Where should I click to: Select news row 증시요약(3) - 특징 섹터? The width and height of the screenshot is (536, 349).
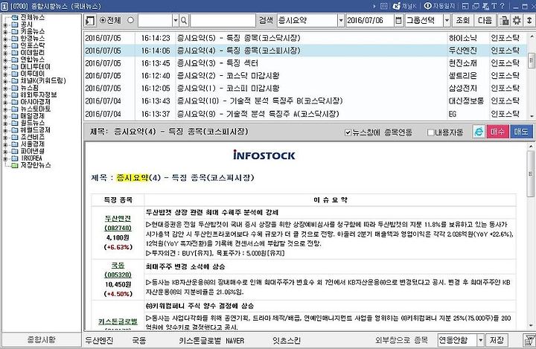point(306,63)
